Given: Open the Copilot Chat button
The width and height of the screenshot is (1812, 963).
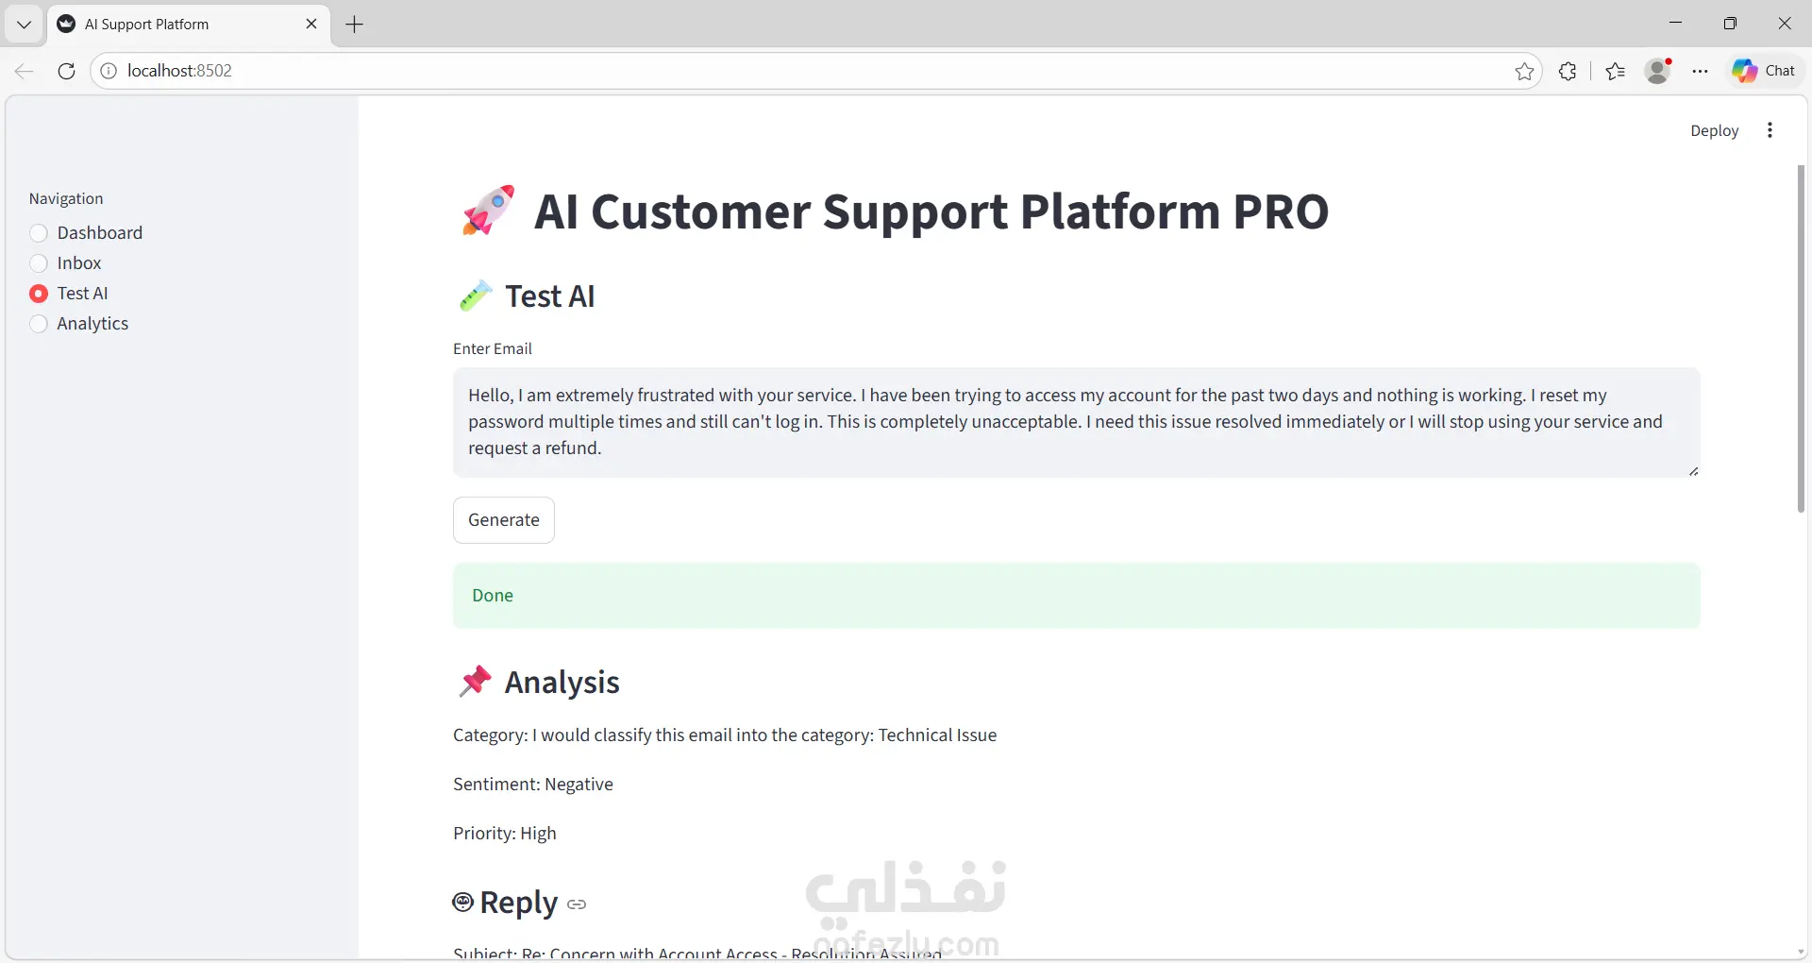Looking at the screenshot, I should (1764, 71).
